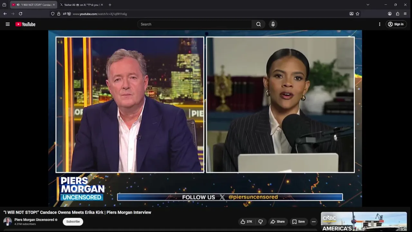Open YouTube settings three-dot menu
The width and height of the screenshot is (412, 232).
click(379, 24)
